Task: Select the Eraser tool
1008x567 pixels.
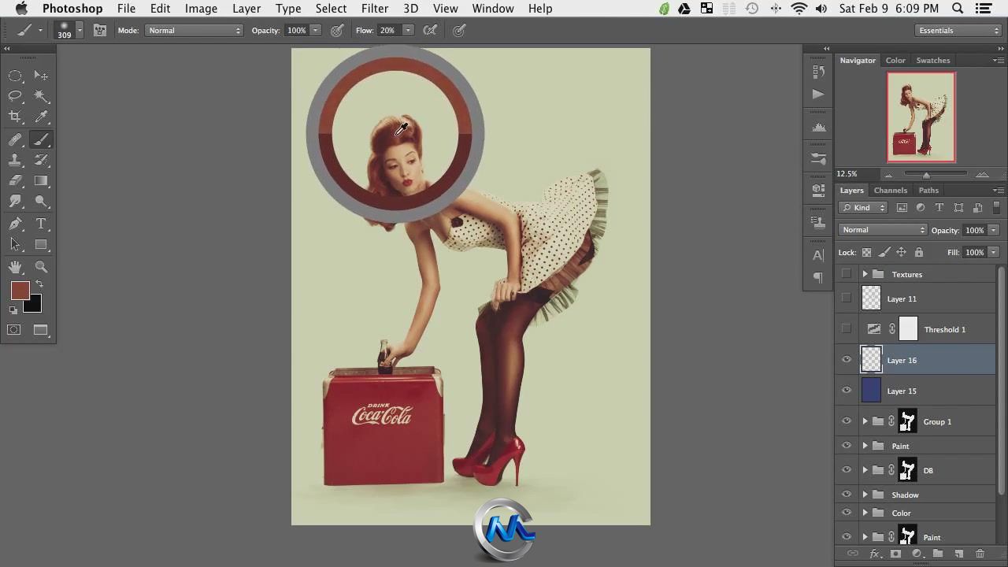Action: click(x=15, y=180)
